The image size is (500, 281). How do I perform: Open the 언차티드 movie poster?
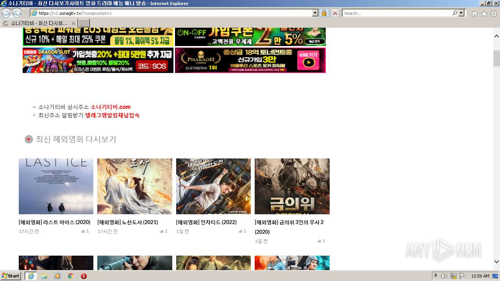click(213, 186)
